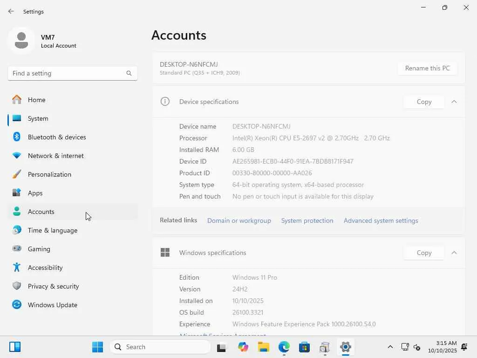The image size is (477, 358).
Task: Click the processor value Intel(R) Xeon(R) CPU
Action: coord(311,138)
